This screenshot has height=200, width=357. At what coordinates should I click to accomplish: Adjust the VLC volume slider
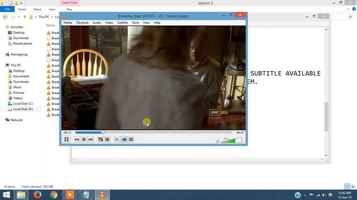pos(231,141)
